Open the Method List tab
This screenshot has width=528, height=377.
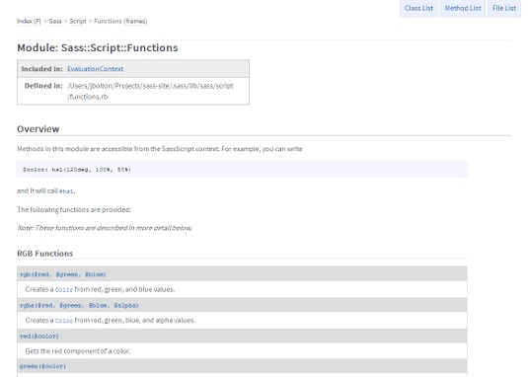pyautogui.click(x=463, y=9)
